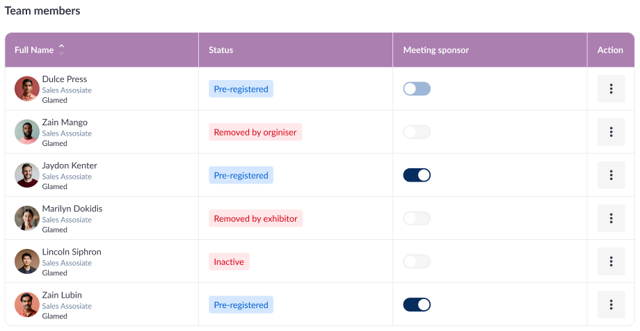Click the Action column header
Image resolution: width=640 pixels, height=331 pixels.
coord(610,50)
